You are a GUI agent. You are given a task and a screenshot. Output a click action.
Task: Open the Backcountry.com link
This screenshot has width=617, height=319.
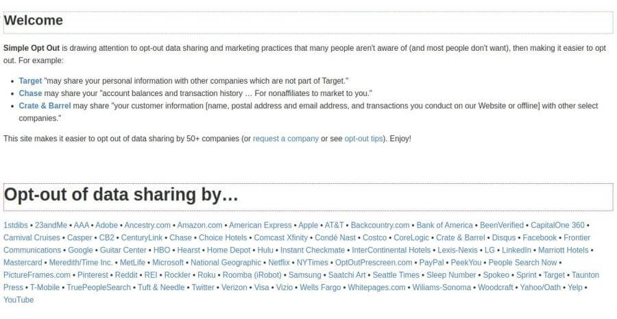tap(380, 225)
